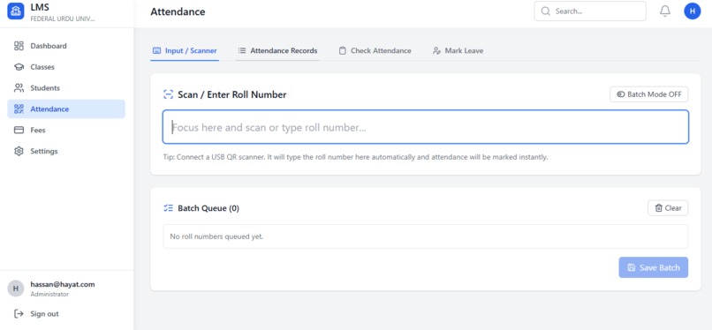Open notifications via the bell icon
This screenshot has width=712, height=330.
pos(665,11)
